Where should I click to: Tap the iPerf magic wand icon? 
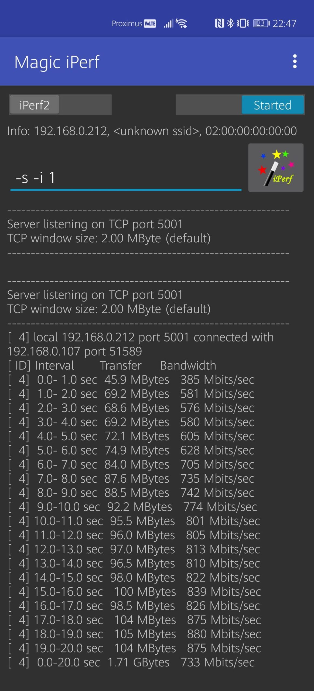pyautogui.click(x=276, y=168)
